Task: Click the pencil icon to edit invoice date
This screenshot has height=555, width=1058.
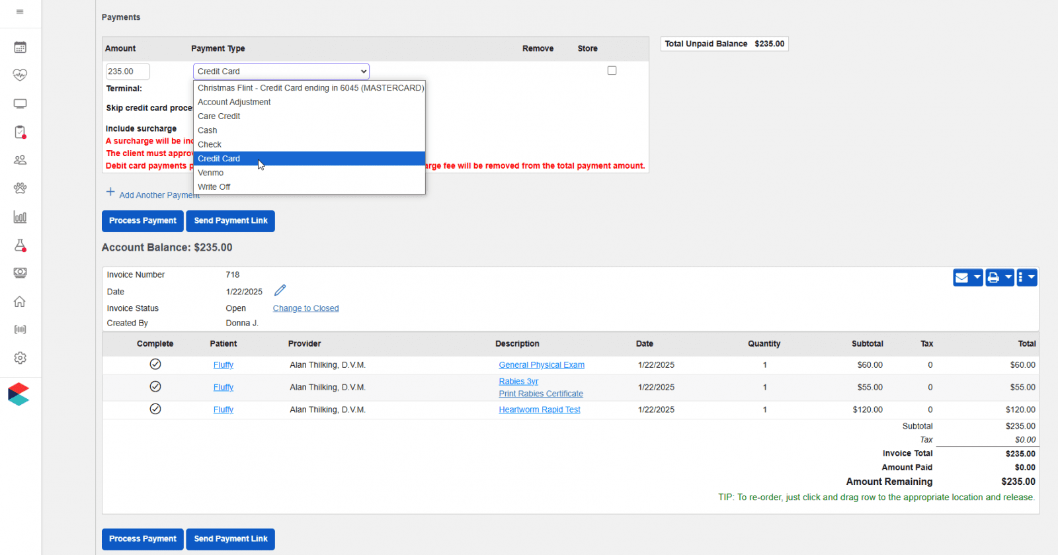Action: pos(280,290)
